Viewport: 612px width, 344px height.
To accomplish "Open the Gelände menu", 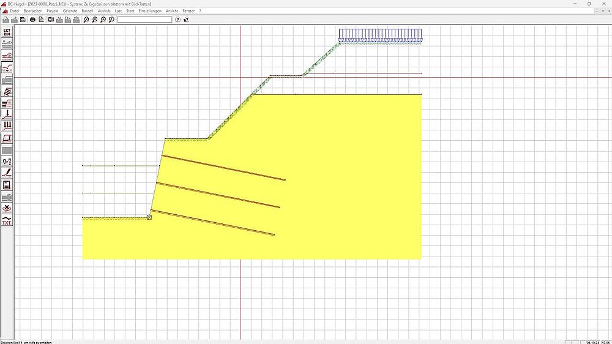I will (x=70, y=11).
